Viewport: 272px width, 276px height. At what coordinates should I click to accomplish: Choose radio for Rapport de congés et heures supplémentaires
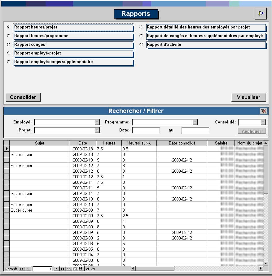pyautogui.click(x=141, y=36)
